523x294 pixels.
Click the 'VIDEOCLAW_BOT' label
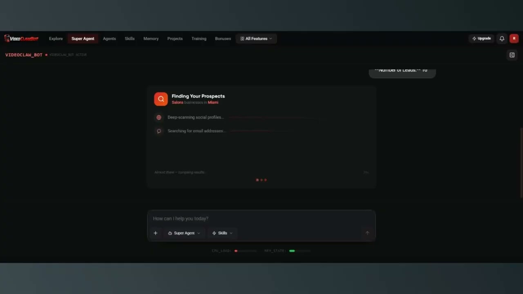[x=24, y=55]
